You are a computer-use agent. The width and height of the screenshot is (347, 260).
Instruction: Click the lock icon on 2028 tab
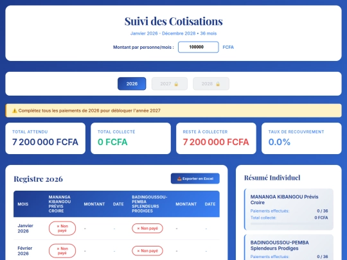tap(218, 84)
